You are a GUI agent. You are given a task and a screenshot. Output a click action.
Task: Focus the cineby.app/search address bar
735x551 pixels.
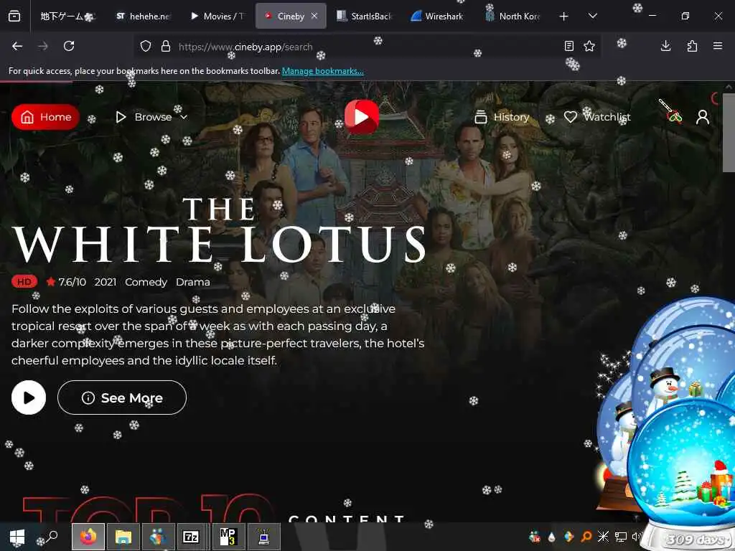[367, 47]
